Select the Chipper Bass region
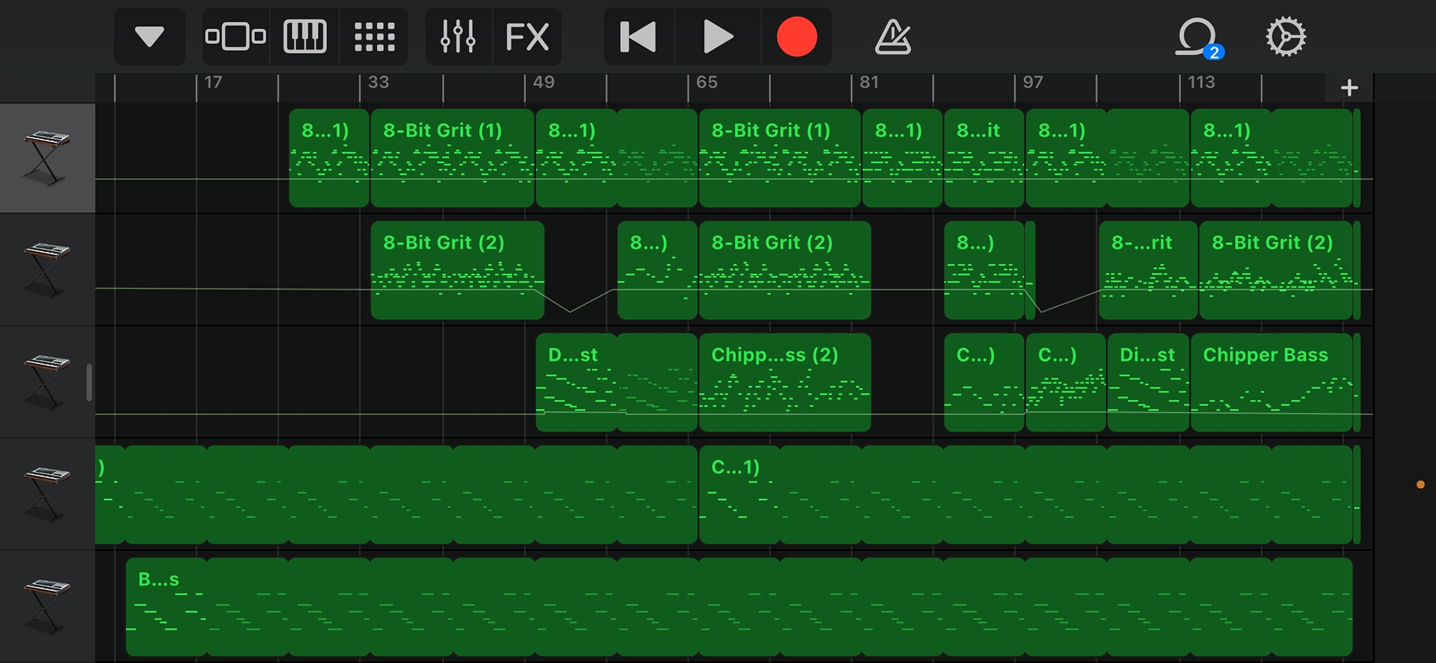Screen dimensions: 1436x663 click(1271, 382)
